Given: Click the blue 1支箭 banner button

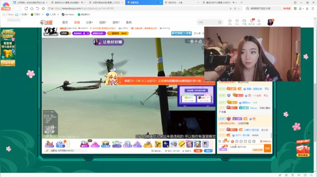Looking at the screenshot, I should pyautogui.click(x=181, y=33).
